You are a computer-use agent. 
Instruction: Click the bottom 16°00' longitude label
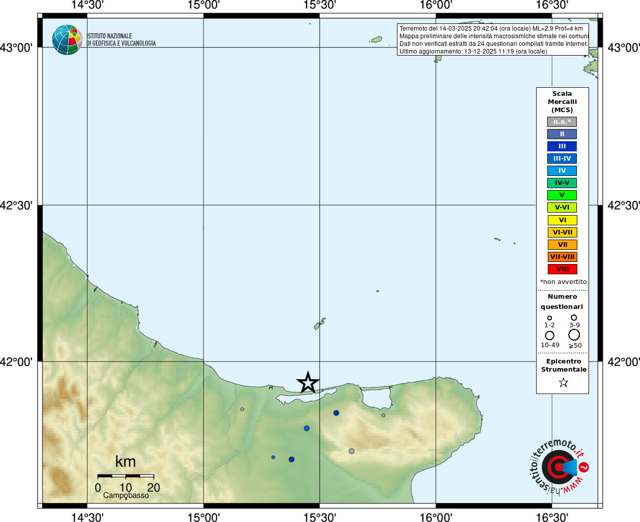436,517
